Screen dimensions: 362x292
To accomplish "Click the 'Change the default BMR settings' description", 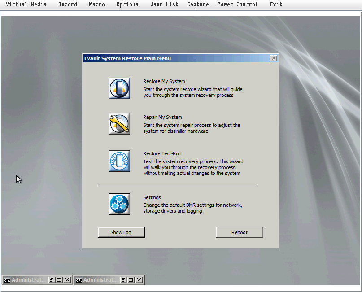I will pyautogui.click(x=192, y=208).
